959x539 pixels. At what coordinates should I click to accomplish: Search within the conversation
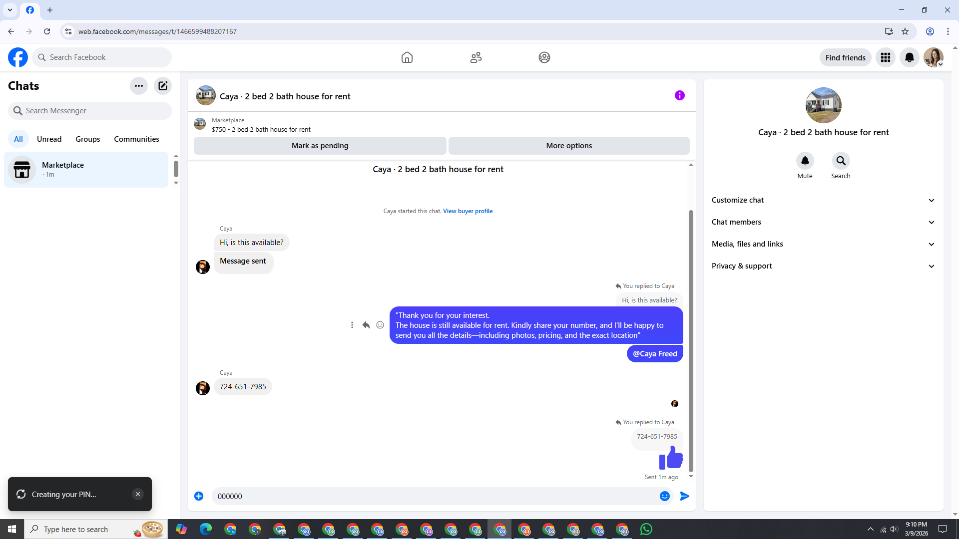pos(841,161)
